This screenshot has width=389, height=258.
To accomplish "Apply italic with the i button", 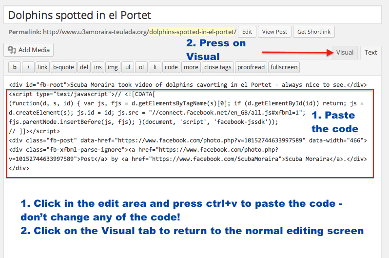I will pos(28,67).
